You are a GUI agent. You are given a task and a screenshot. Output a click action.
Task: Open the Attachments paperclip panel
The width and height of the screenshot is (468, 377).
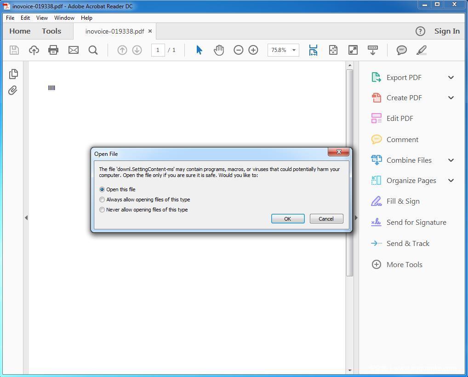tap(12, 90)
